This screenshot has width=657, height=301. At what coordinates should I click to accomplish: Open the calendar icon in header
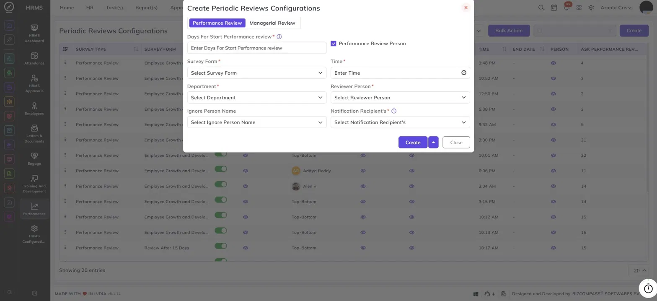pyautogui.click(x=554, y=8)
